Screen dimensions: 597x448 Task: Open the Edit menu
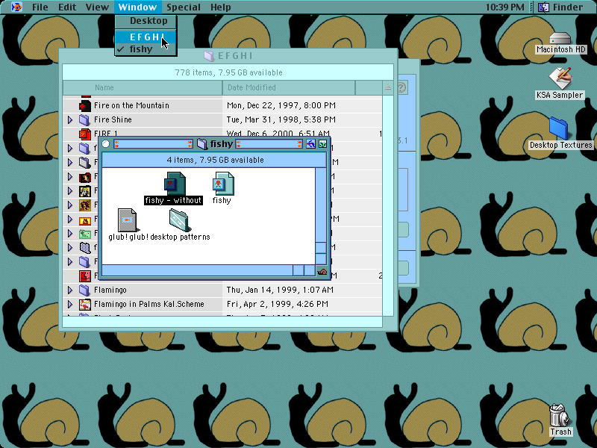pyautogui.click(x=67, y=7)
